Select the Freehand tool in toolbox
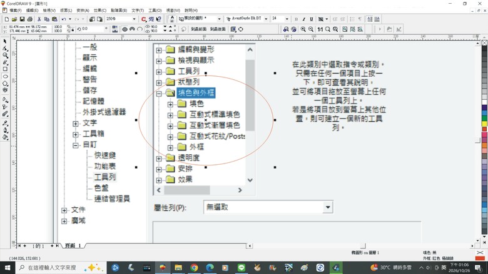Screen dimensions: 488x274 tap(5, 62)
